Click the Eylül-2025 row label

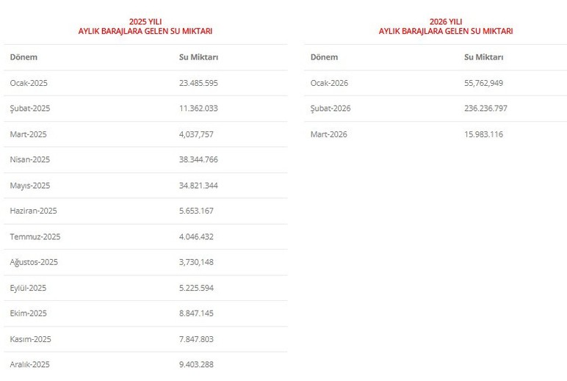click(28, 288)
